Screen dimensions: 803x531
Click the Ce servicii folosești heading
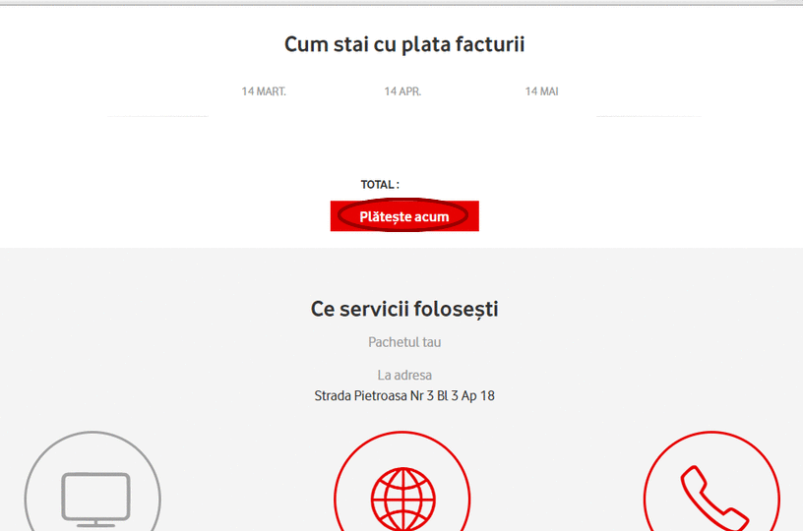click(404, 309)
